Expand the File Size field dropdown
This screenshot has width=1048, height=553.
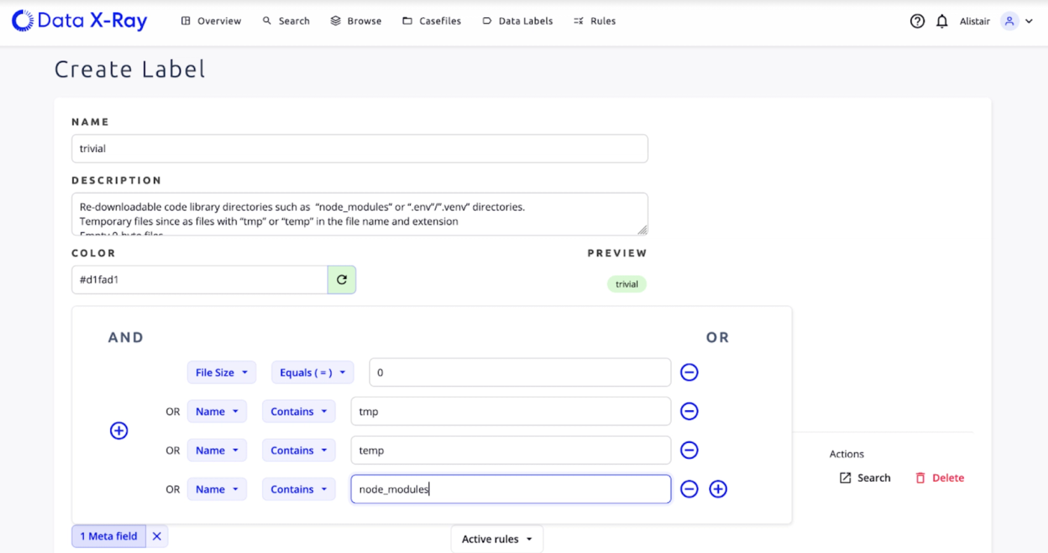tap(222, 372)
